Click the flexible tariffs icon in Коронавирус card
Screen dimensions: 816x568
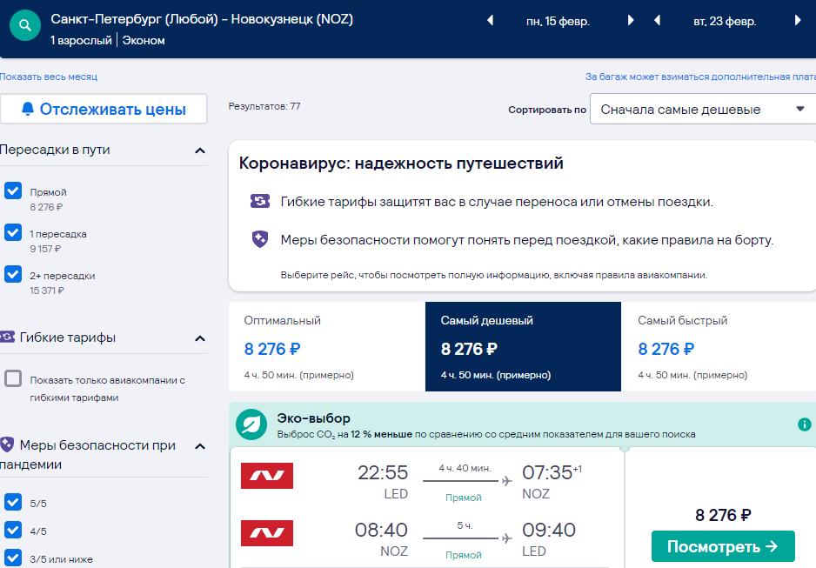(x=260, y=201)
